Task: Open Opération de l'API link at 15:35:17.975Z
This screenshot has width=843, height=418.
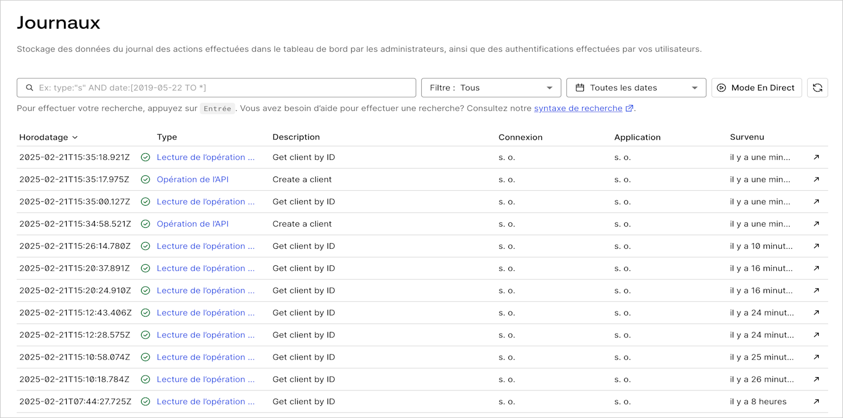Action: 192,179
